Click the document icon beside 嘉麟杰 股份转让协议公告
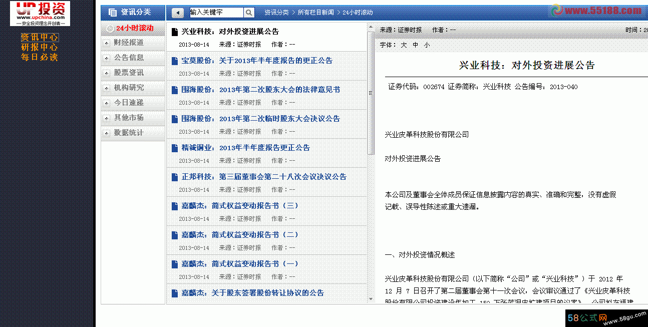The width and height of the screenshot is (648, 327). pyautogui.click(x=175, y=293)
